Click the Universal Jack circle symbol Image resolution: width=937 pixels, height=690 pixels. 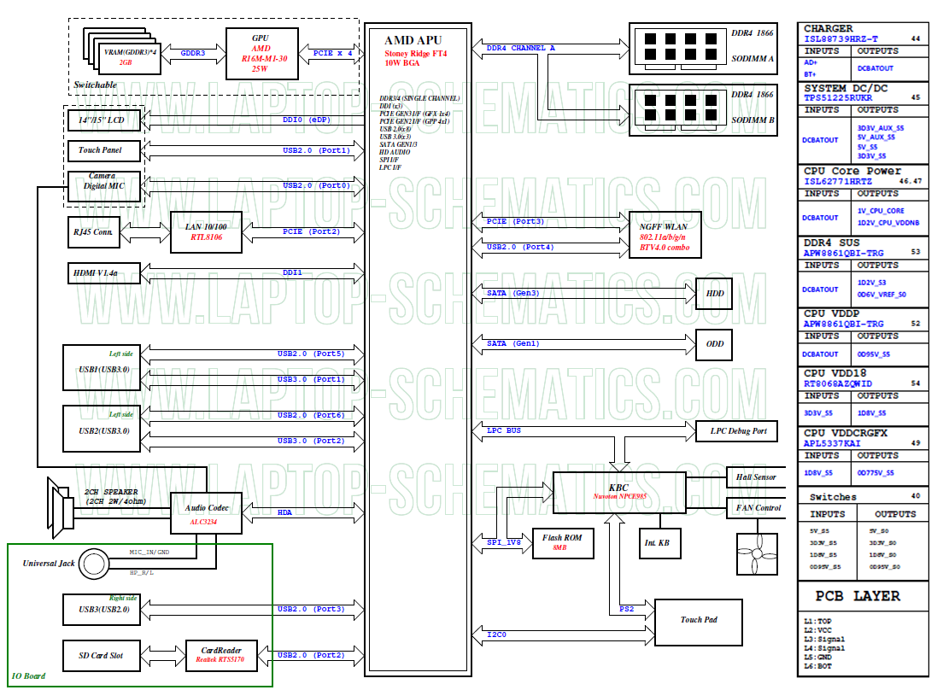pyautogui.click(x=94, y=564)
